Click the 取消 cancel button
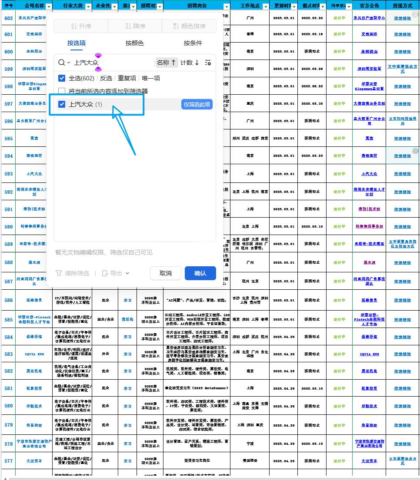 click(x=165, y=273)
